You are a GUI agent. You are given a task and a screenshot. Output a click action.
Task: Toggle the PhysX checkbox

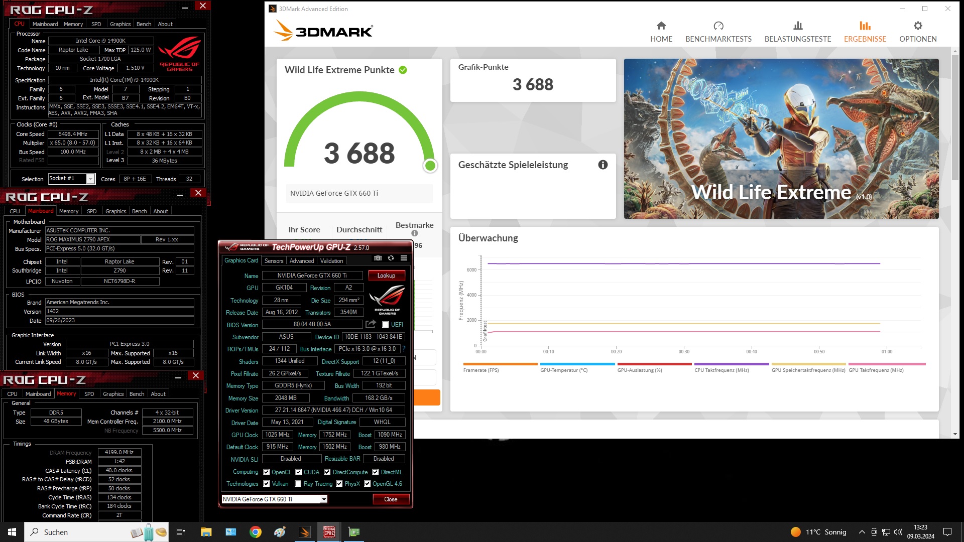[x=339, y=484]
